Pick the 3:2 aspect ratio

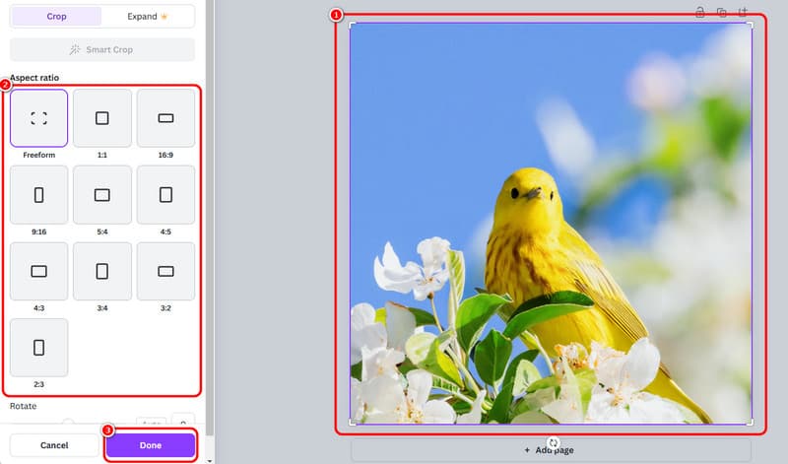pyautogui.click(x=165, y=272)
